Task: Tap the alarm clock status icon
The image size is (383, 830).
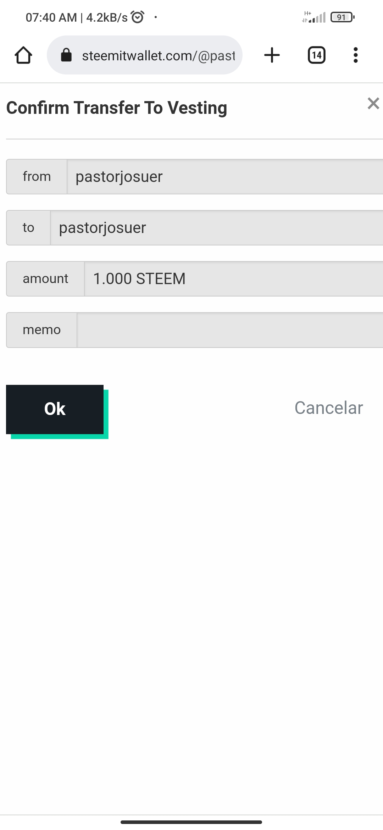Action: (138, 17)
